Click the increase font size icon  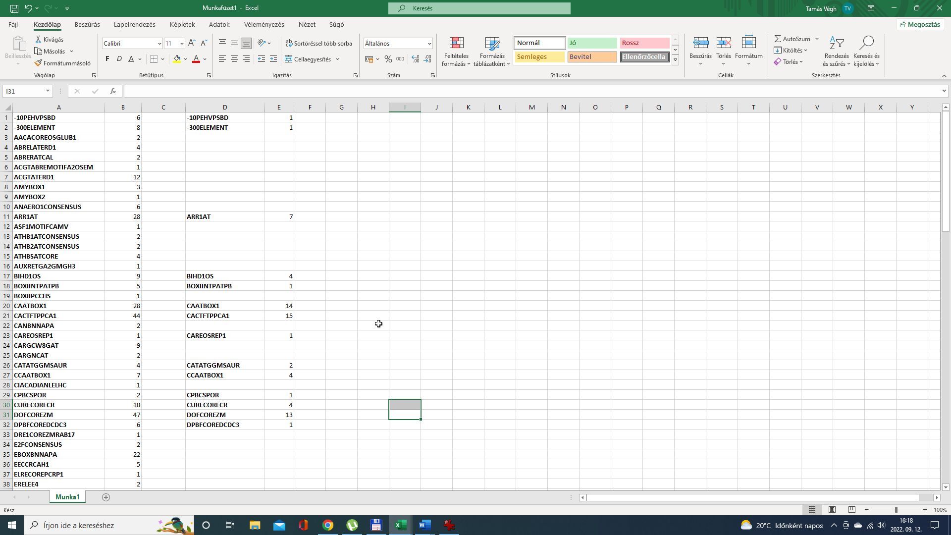pyautogui.click(x=192, y=43)
